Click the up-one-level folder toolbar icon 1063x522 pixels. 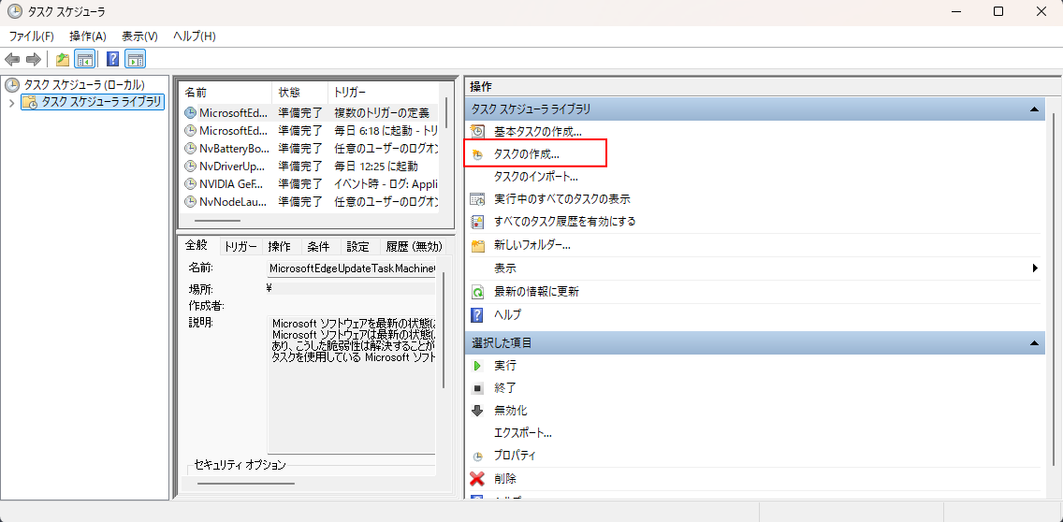62,60
